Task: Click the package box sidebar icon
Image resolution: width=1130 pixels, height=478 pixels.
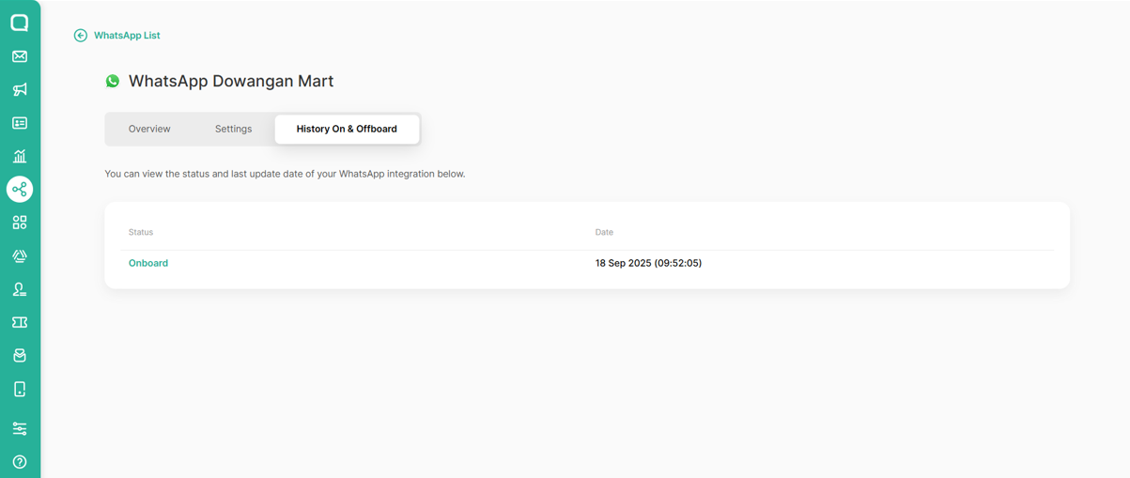Action: coord(20,356)
